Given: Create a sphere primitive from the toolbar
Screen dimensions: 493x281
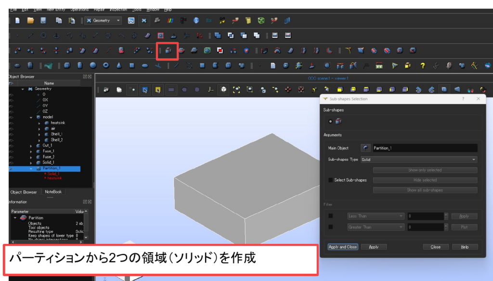Looking at the screenshot, I should (x=93, y=66).
